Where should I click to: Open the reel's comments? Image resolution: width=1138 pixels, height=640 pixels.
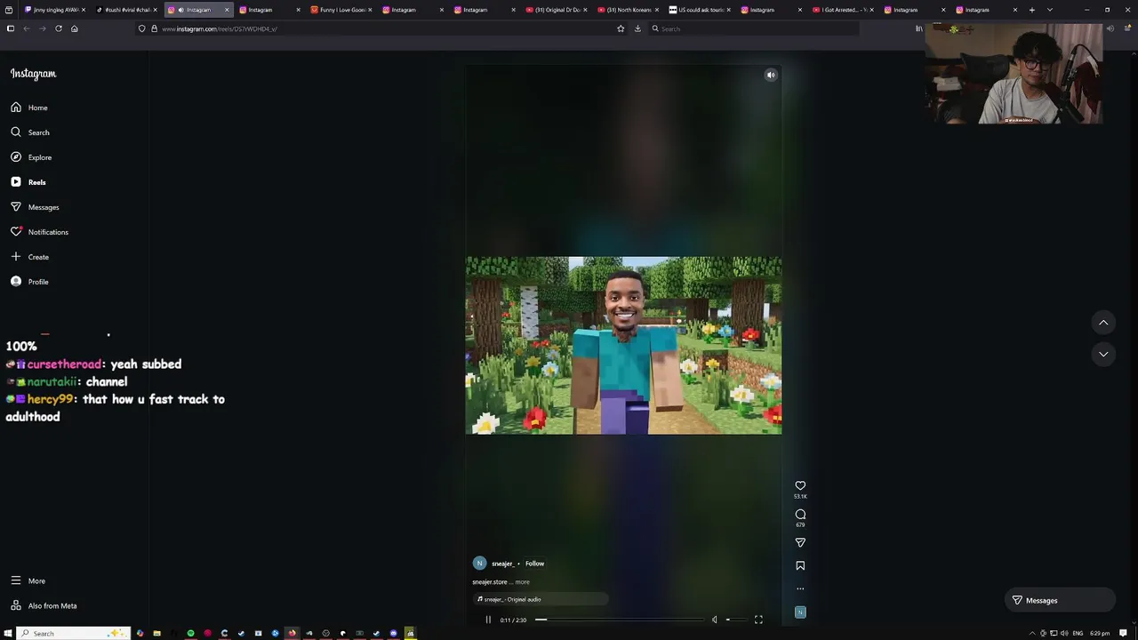[800, 514]
